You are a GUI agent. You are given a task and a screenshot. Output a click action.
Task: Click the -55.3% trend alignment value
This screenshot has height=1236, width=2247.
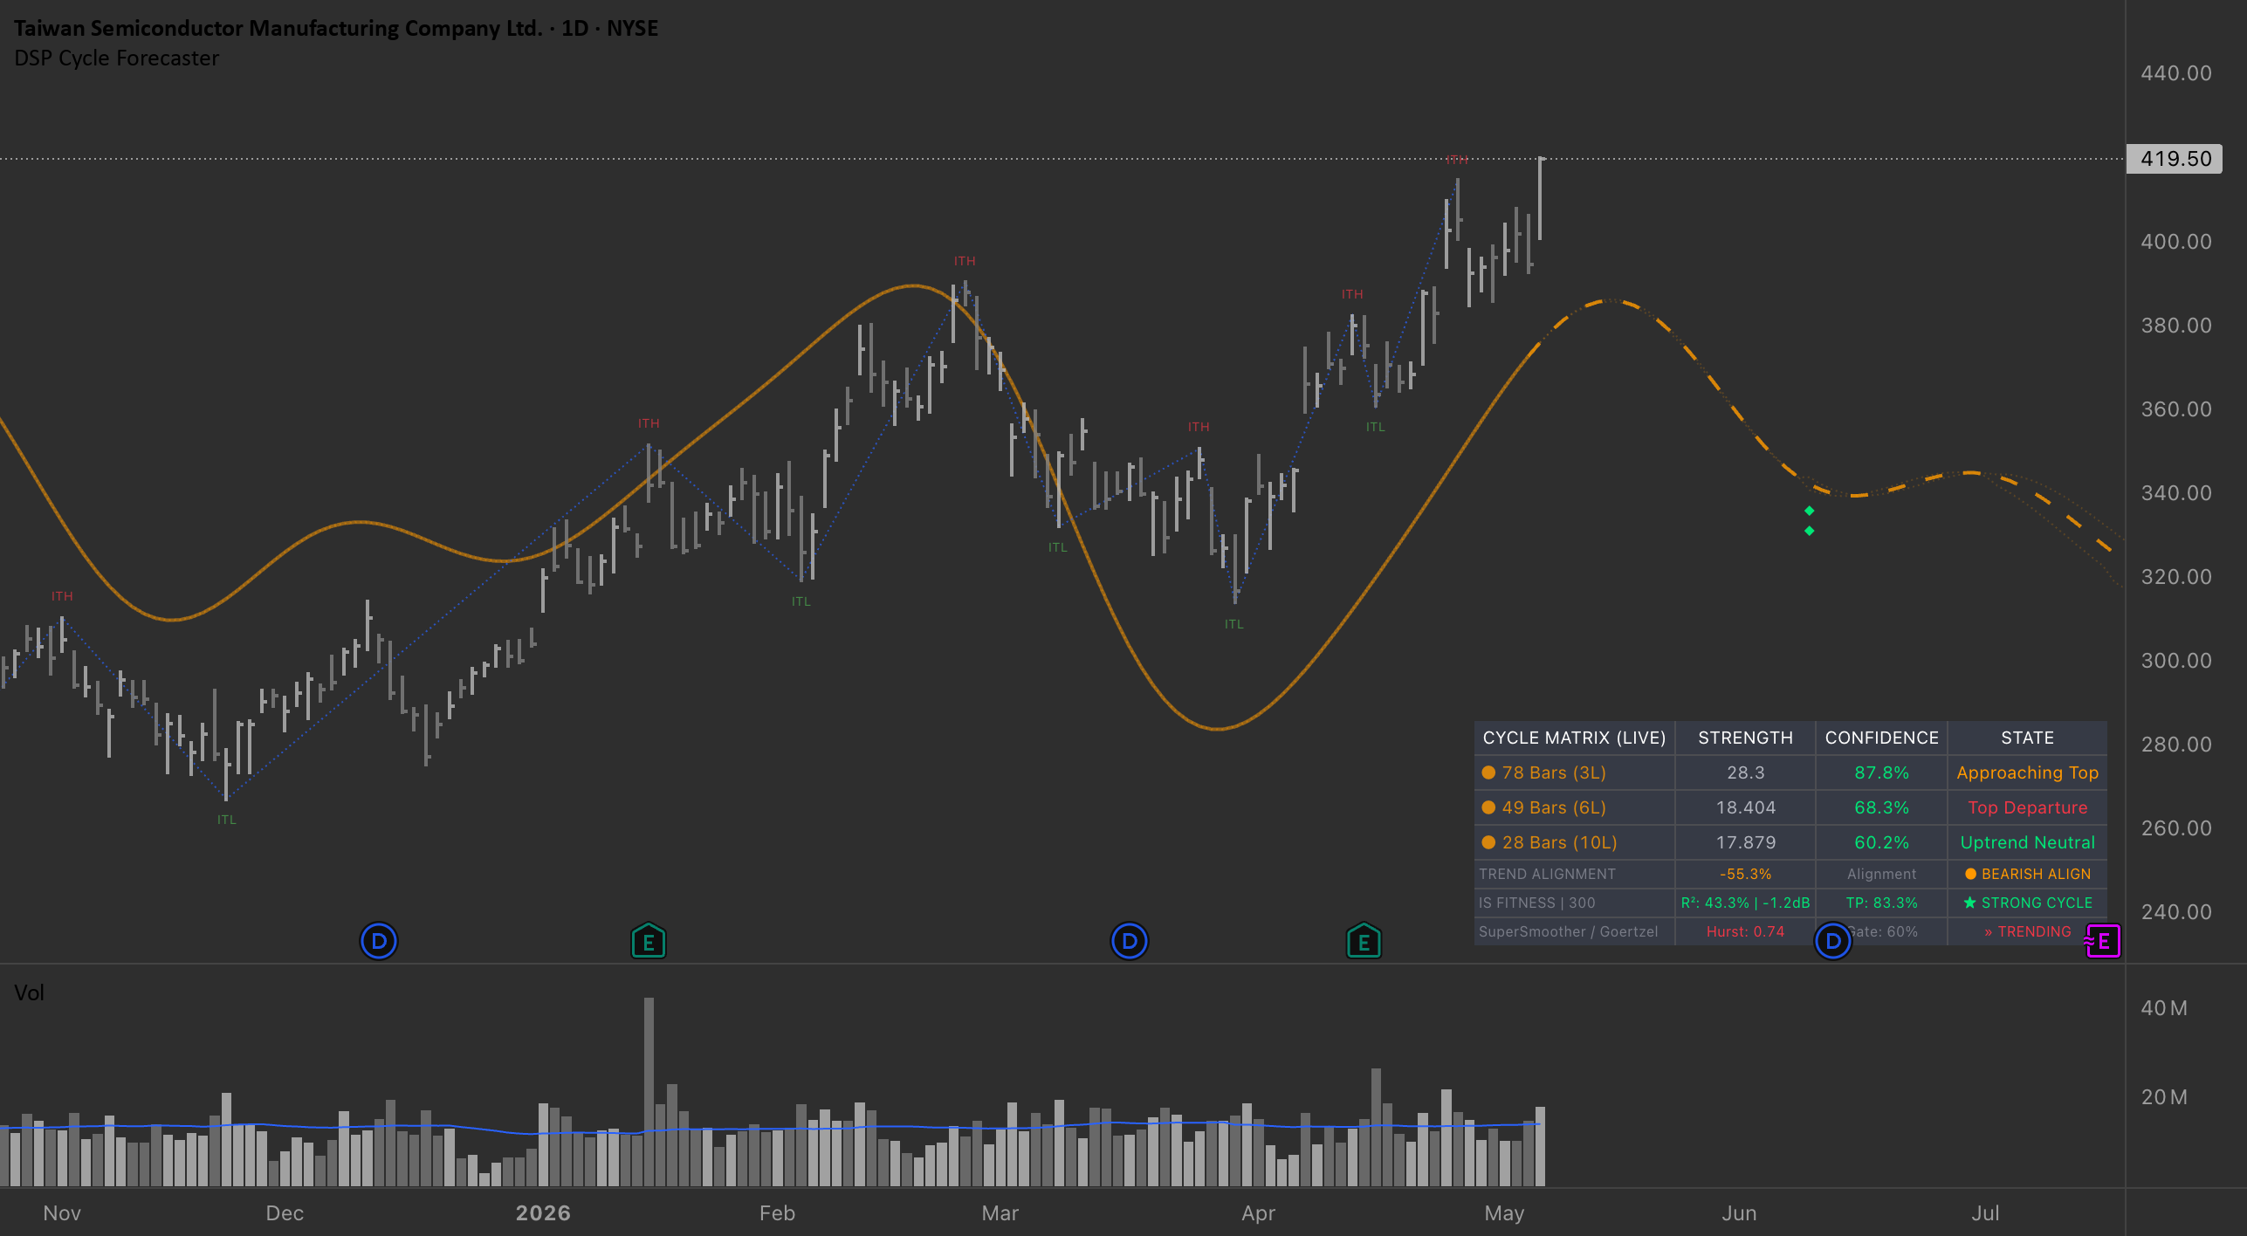pos(1745,874)
